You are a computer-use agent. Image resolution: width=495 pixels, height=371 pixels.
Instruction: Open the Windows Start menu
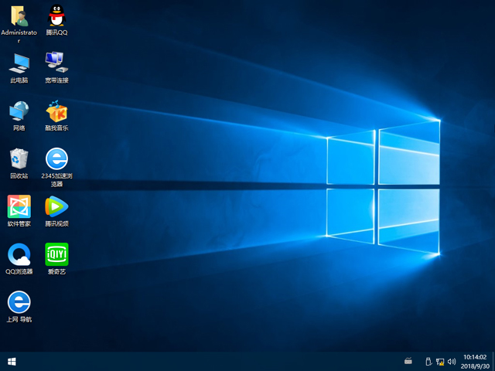[x=12, y=361]
